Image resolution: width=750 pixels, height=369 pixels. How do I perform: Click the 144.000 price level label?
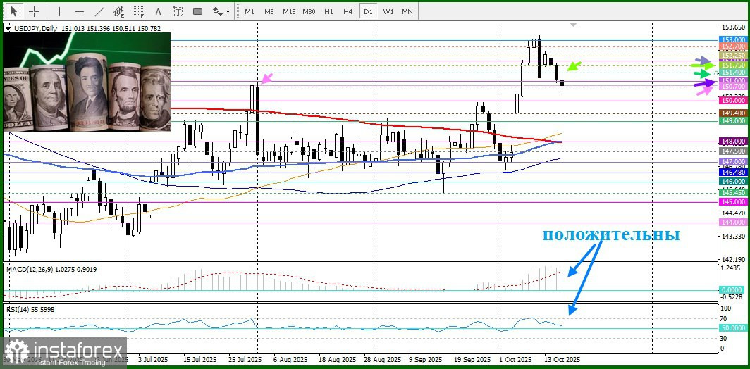pos(733,223)
